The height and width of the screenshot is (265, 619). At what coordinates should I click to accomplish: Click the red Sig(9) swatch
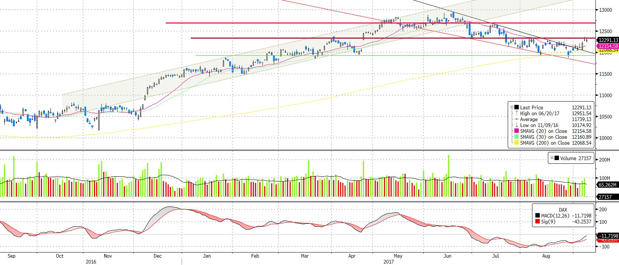538,221
